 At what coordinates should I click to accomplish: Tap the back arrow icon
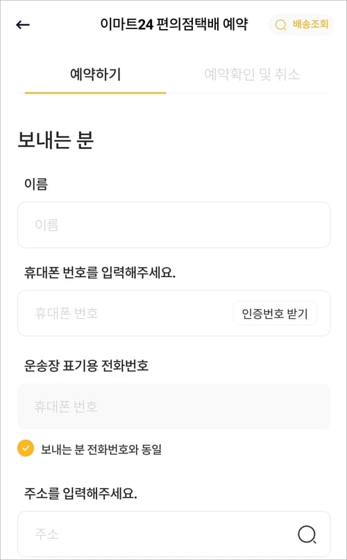(22, 25)
